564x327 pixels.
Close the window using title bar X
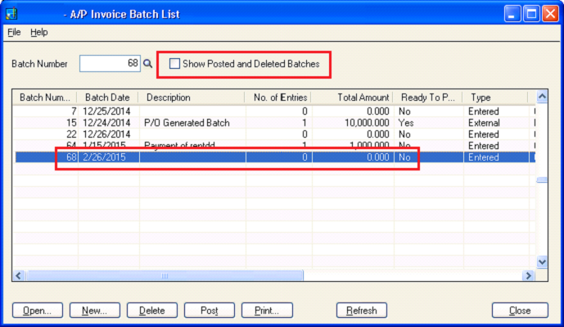click(551, 14)
